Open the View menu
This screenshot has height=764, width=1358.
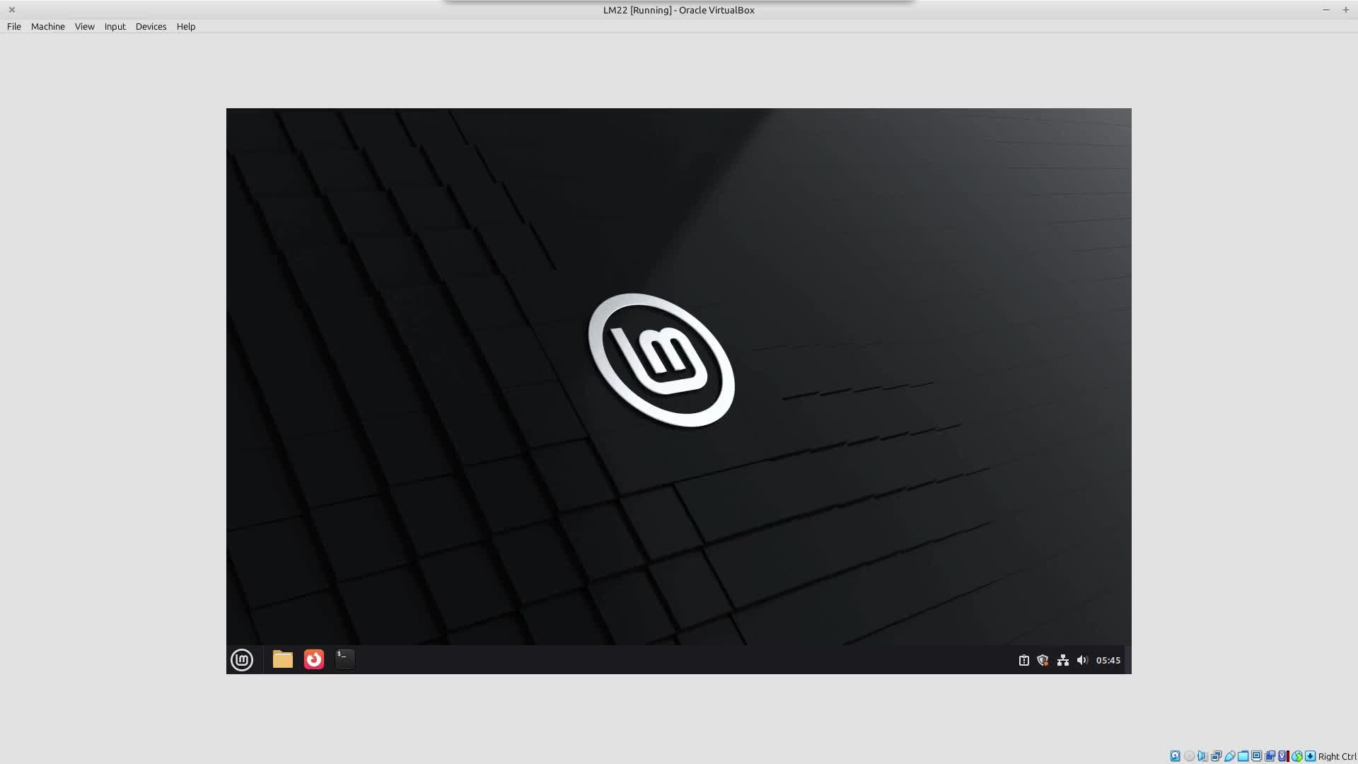pos(84,26)
